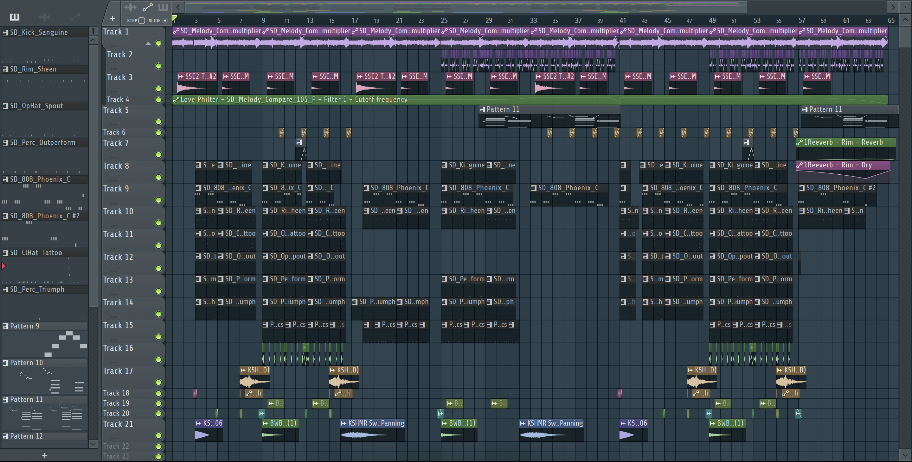
Task: Collapse the Track 1 group triangle
Action: 148,43
